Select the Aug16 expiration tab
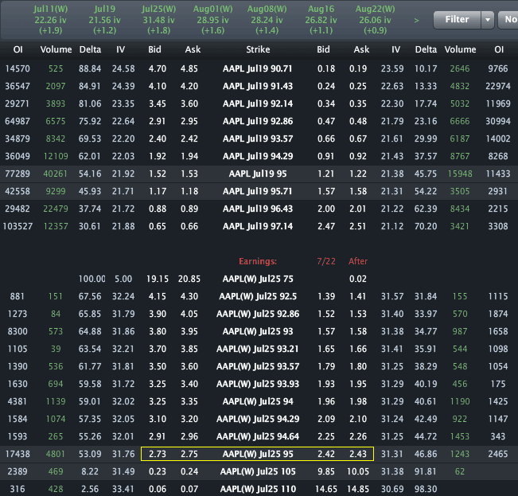 coord(321,20)
